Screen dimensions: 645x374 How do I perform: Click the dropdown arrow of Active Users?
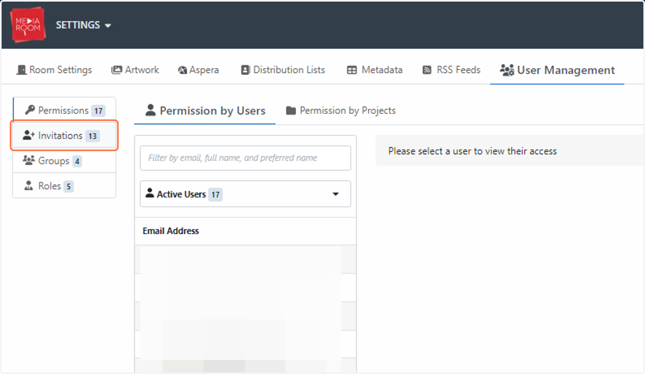point(336,194)
